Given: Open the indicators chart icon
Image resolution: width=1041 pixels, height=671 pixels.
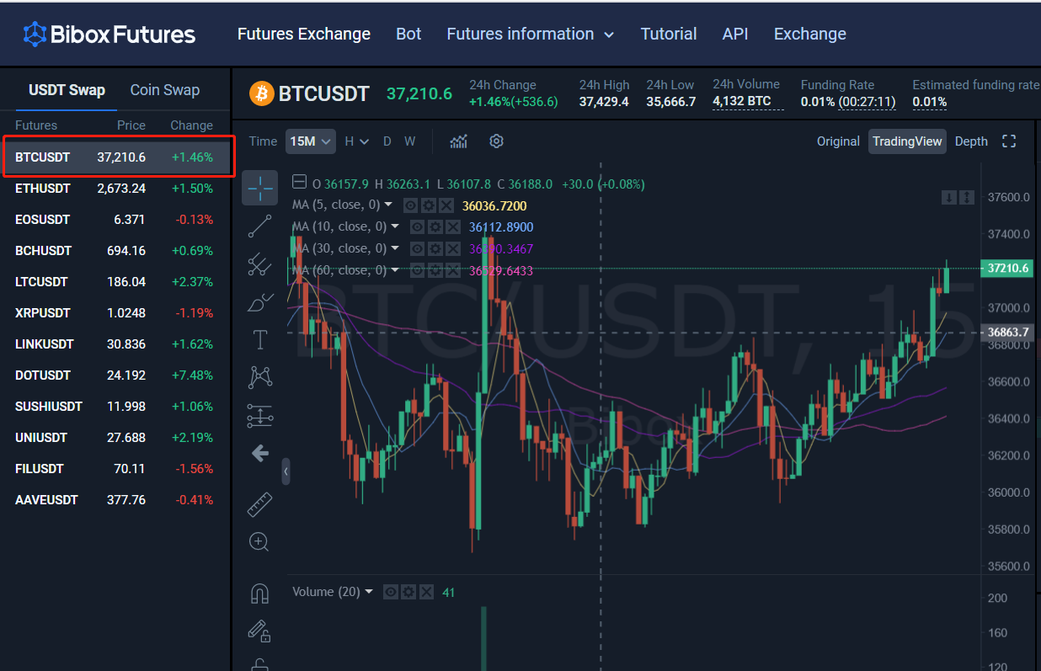Looking at the screenshot, I should [x=458, y=141].
